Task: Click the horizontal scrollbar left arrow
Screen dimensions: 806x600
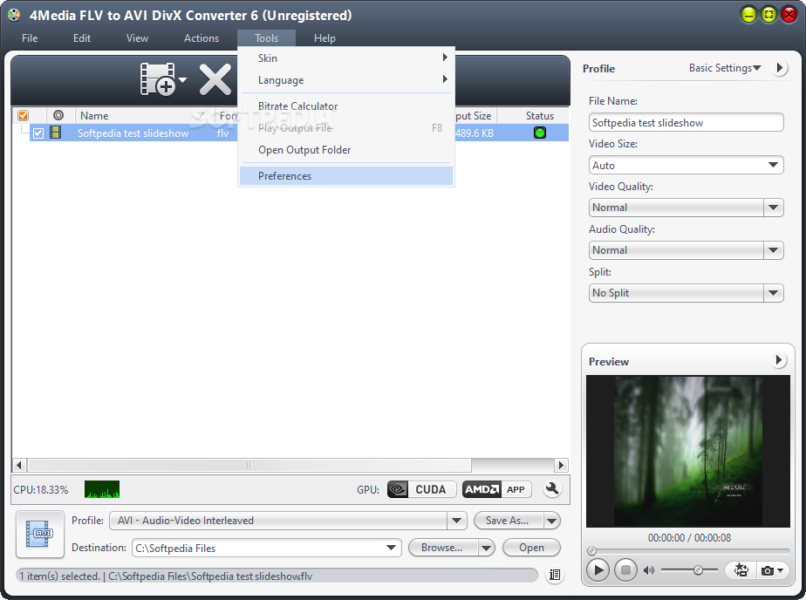Action: click(19, 465)
